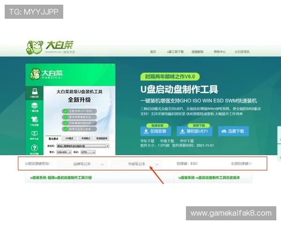Screen dimensions: 281x225
Task: Click the 华南下载 mirror link
Action: coord(167,141)
